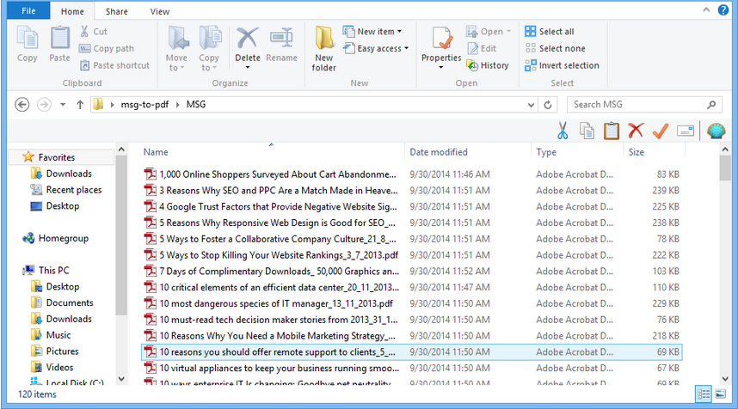This screenshot has height=409, width=738.
Task: Open Videos under This PC
Action: 59,367
